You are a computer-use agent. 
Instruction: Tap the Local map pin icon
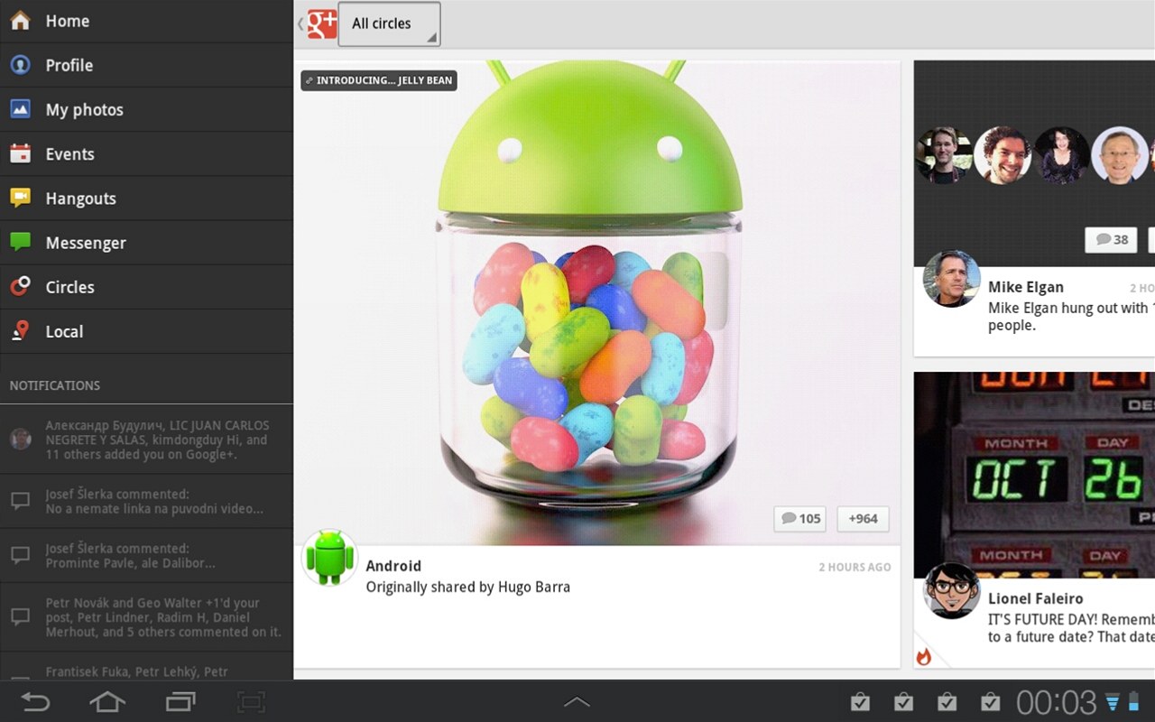pos(21,331)
